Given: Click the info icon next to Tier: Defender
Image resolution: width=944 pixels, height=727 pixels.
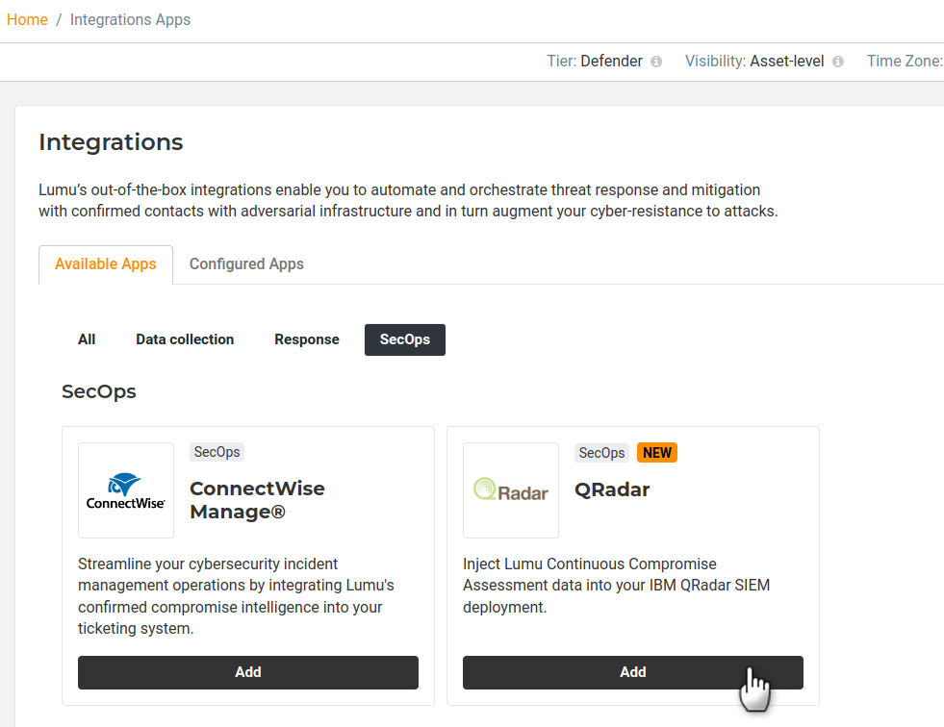Looking at the screenshot, I should pyautogui.click(x=656, y=62).
